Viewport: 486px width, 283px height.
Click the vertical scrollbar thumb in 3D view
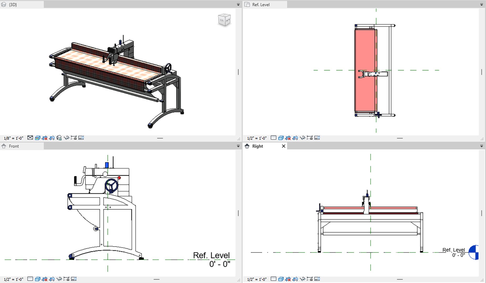click(x=238, y=72)
